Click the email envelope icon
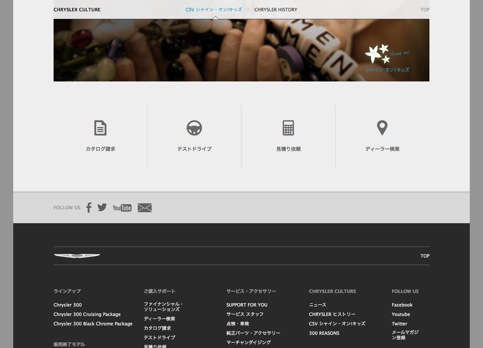The height and width of the screenshot is (348, 483). pos(145,208)
